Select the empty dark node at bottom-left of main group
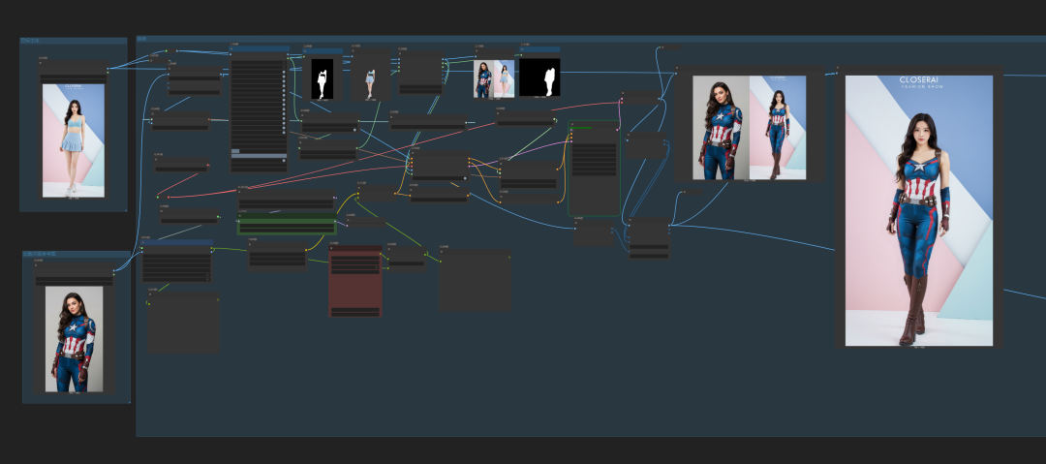1046x464 pixels. pyautogui.click(x=183, y=323)
